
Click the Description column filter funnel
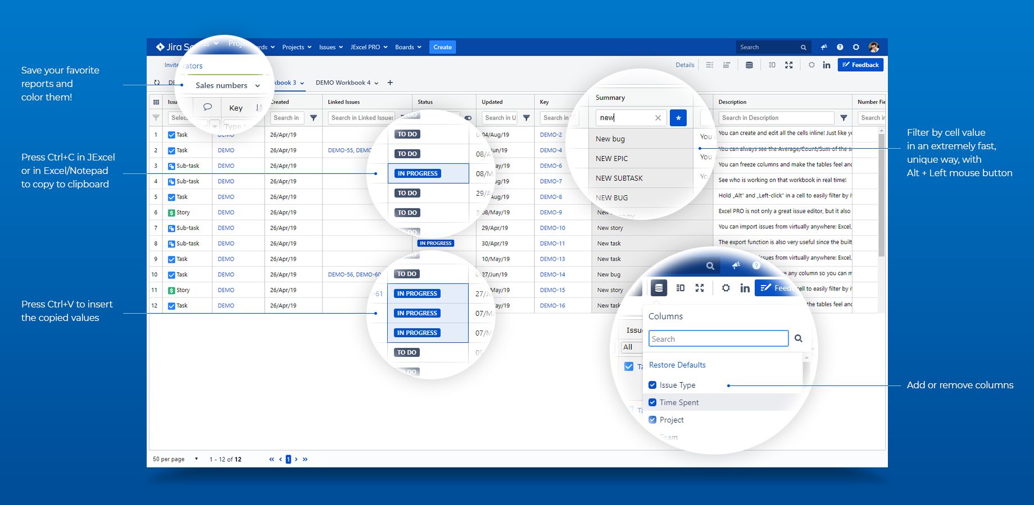pyautogui.click(x=843, y=118)
